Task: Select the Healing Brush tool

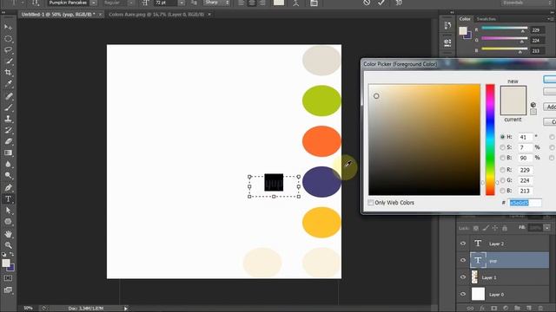Action: (x=8, y=96)
